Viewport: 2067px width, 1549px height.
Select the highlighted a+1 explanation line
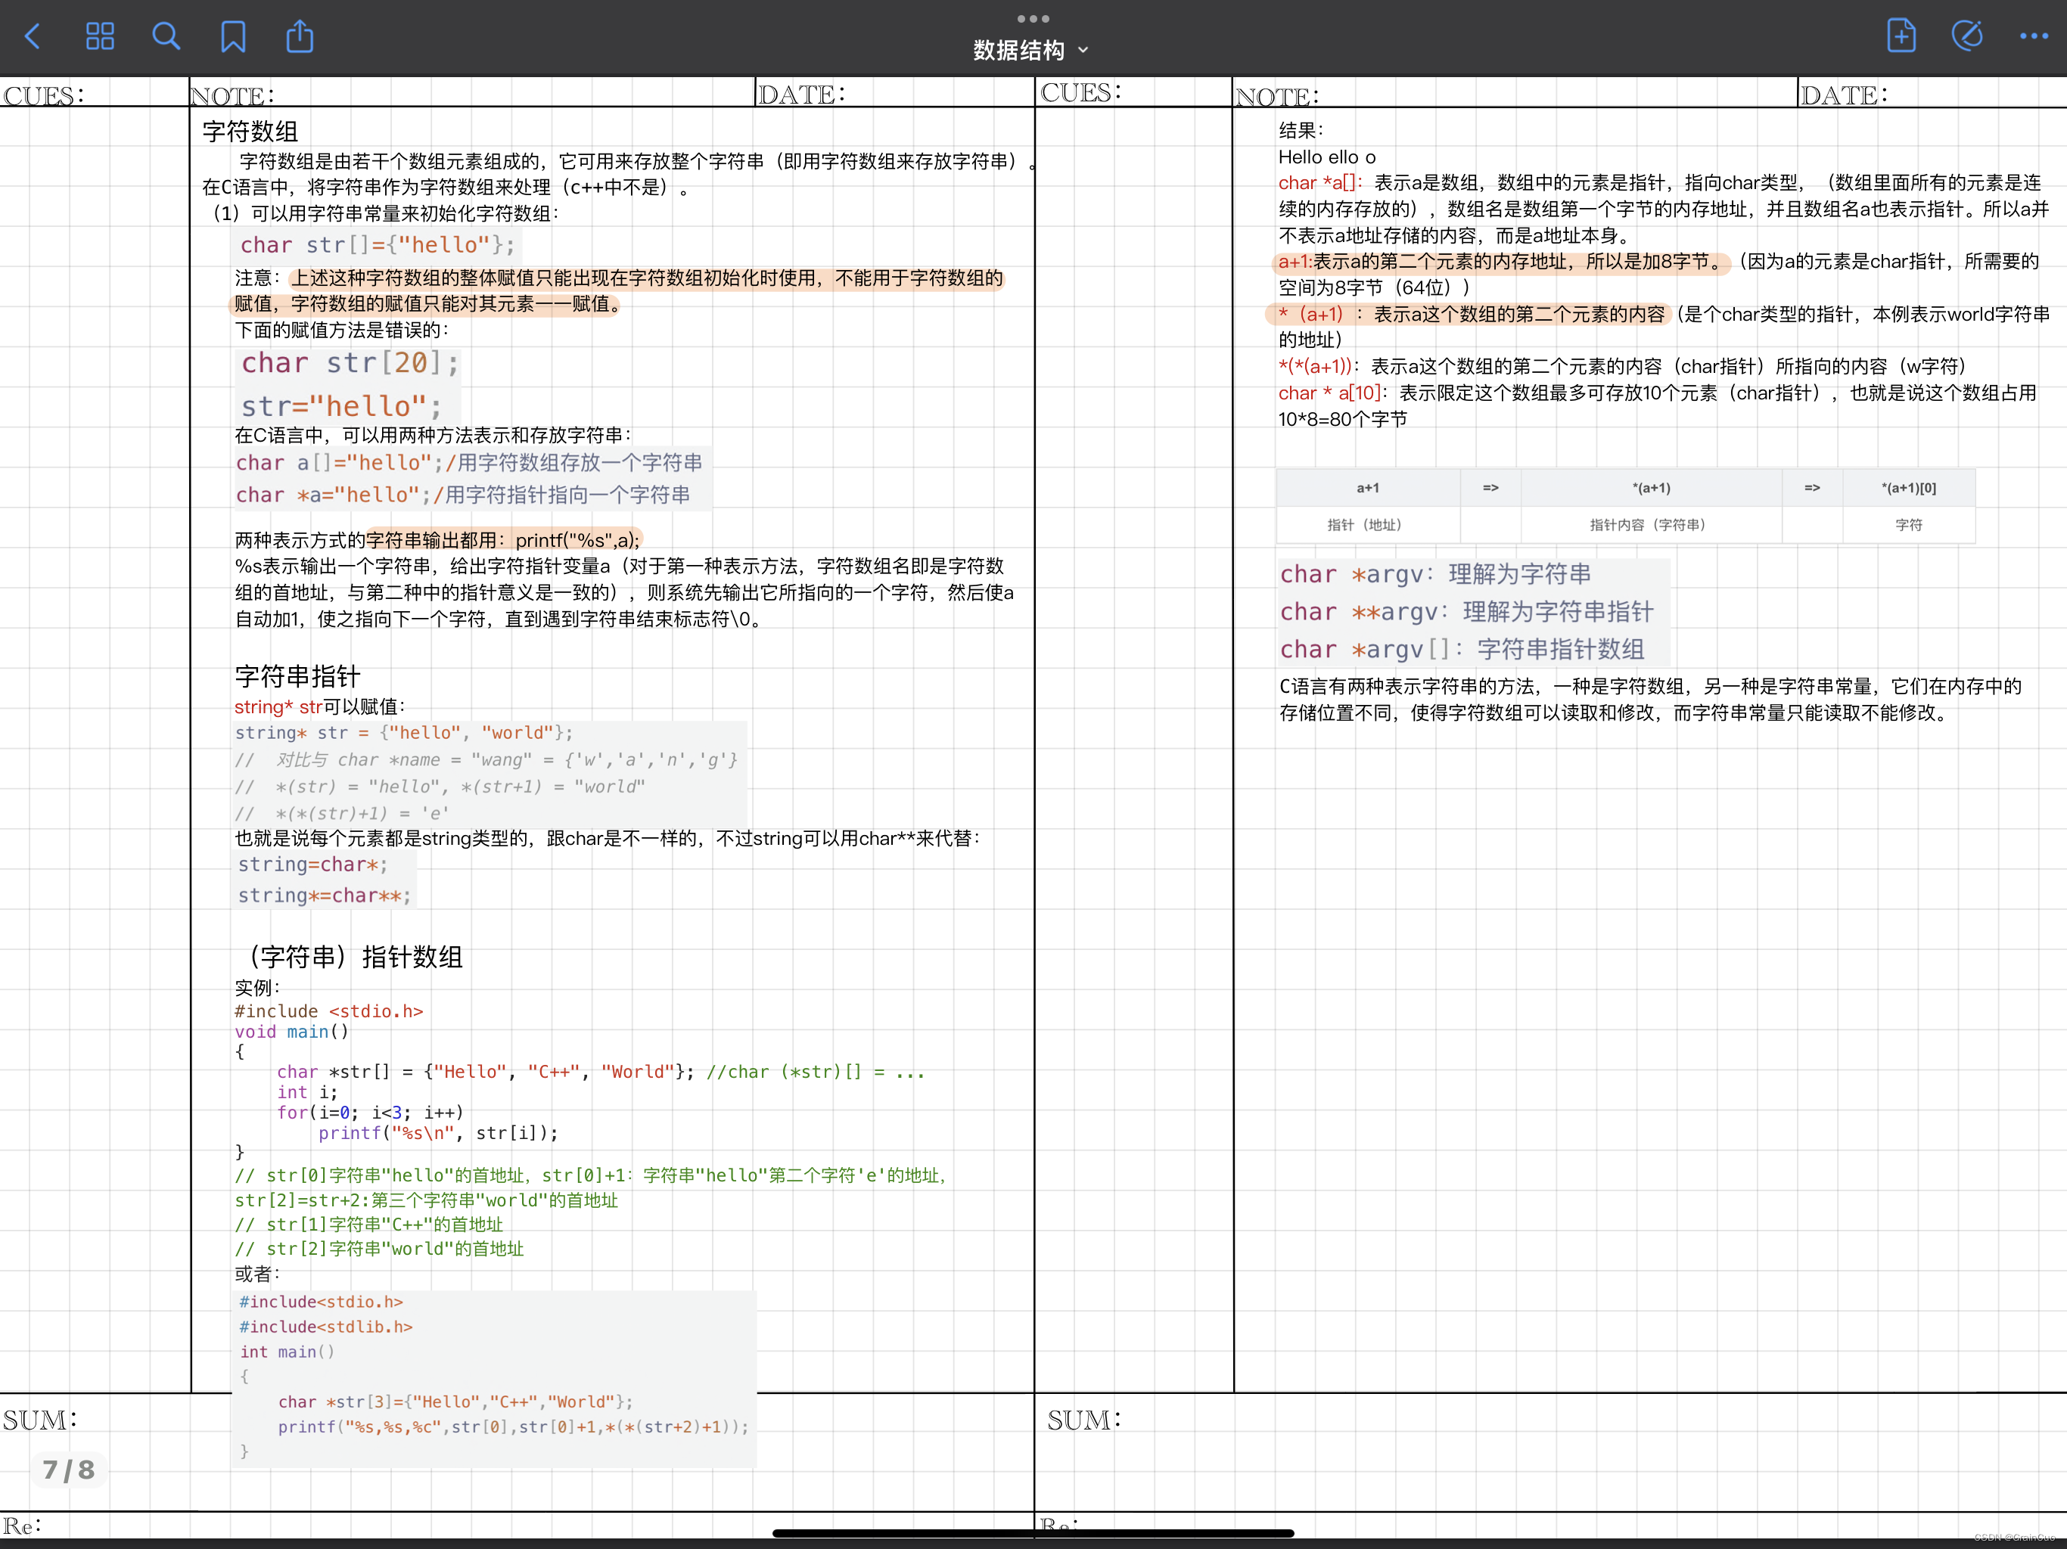(1501, 262)
